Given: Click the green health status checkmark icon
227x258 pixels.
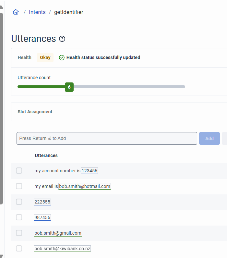Looking at the screenshot, I should click(62, 57).
